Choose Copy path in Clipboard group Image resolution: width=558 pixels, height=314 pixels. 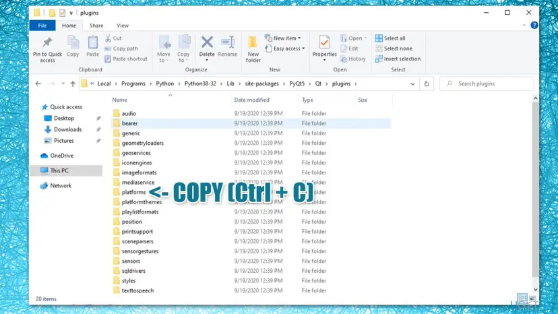121,49
